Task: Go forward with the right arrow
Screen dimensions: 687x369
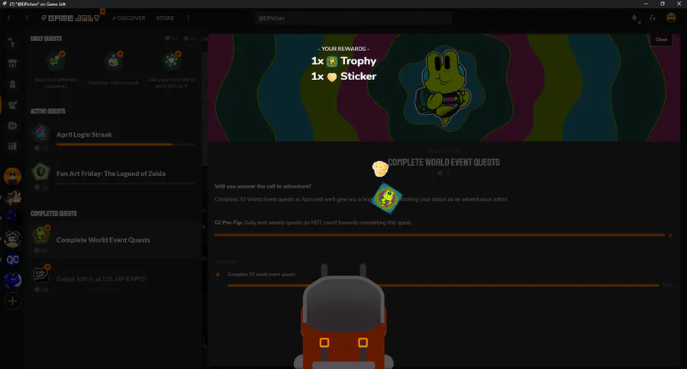Action: [x=27, y=18]
